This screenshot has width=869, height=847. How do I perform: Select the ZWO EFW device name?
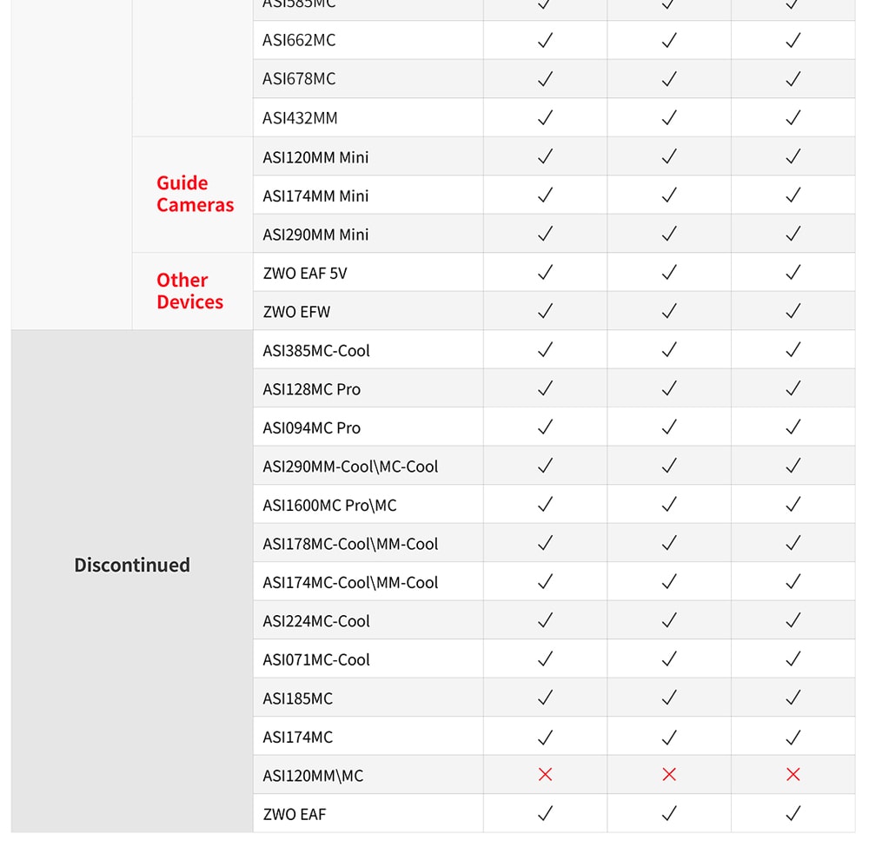click(296, 312)
